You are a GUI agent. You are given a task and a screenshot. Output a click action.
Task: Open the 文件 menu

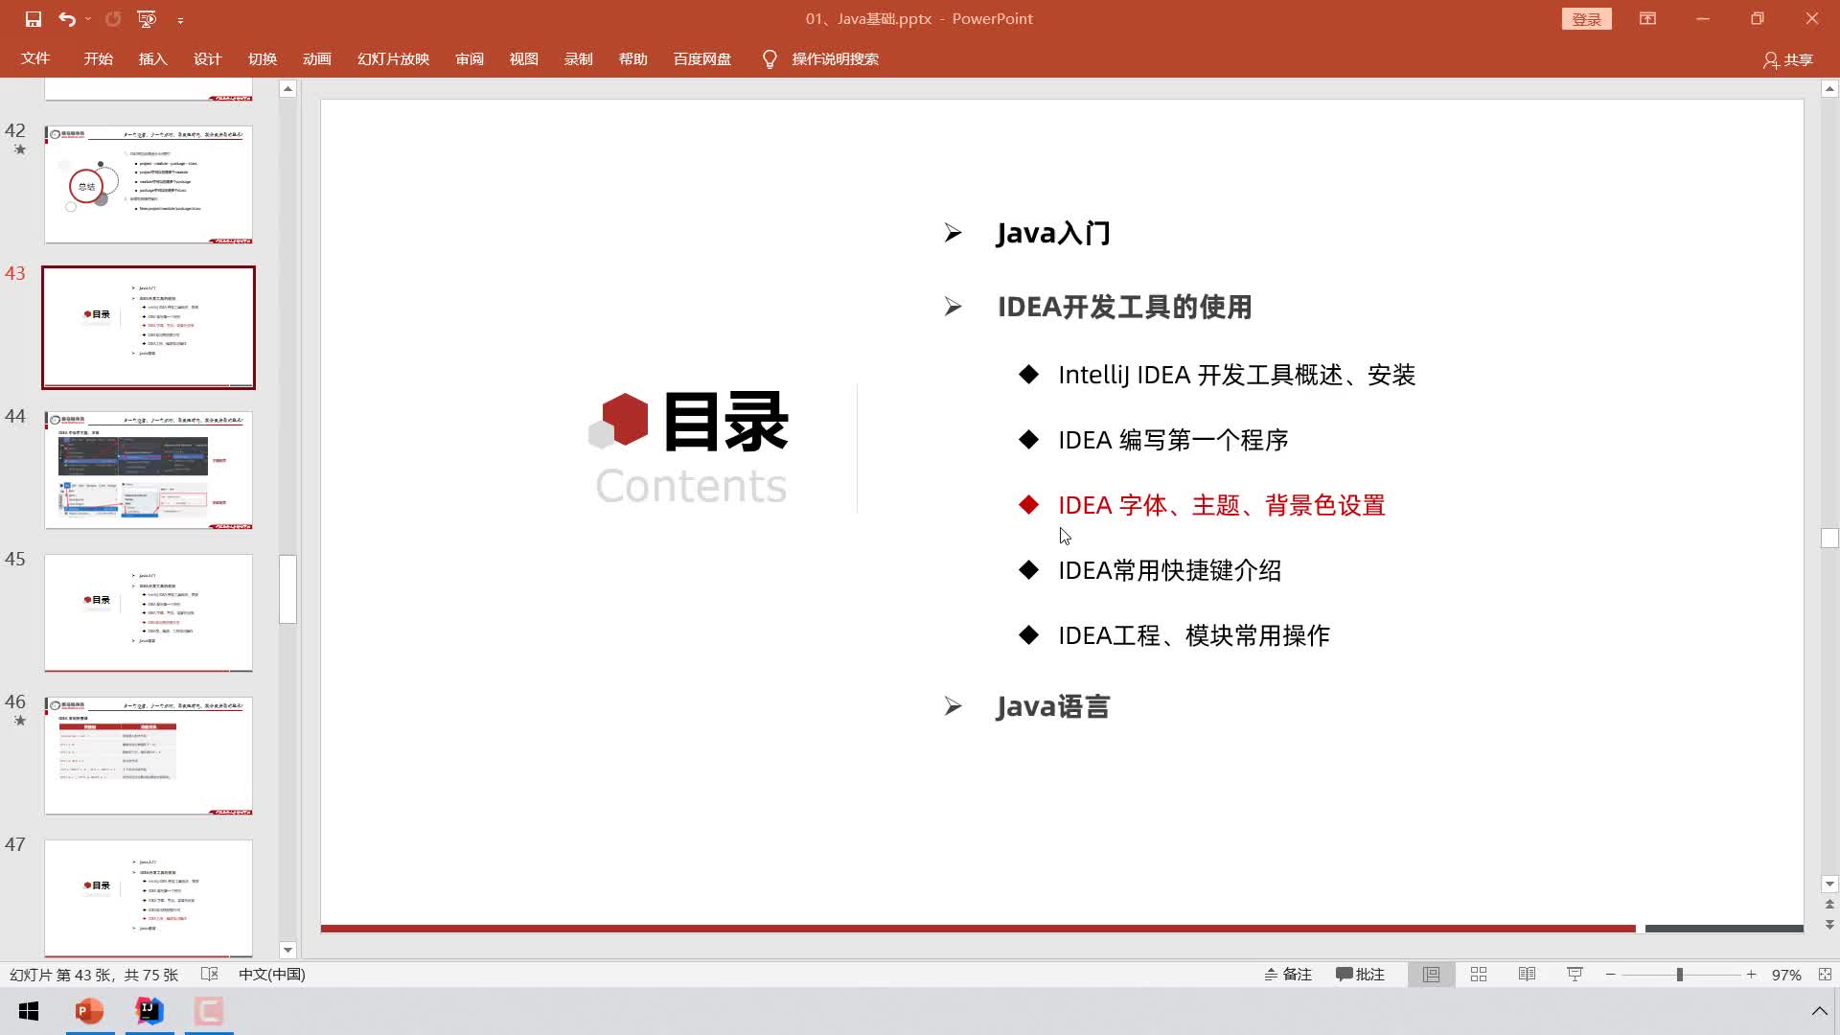click(35, 58)
